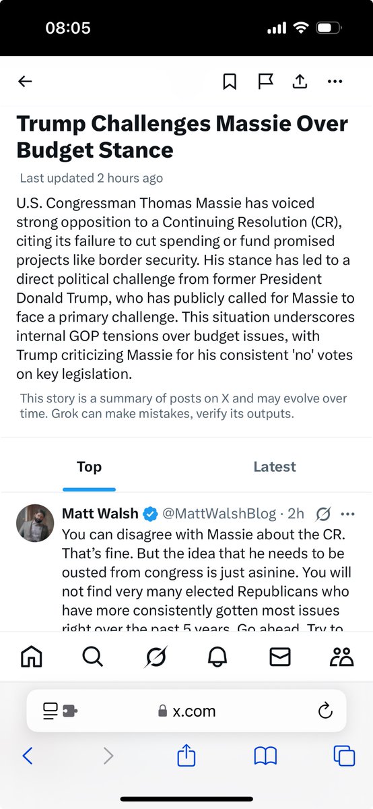The height and width of the screenshot is (809, 373).
Task: Switch to the Latest tab
Action: (x=275, y=467)
